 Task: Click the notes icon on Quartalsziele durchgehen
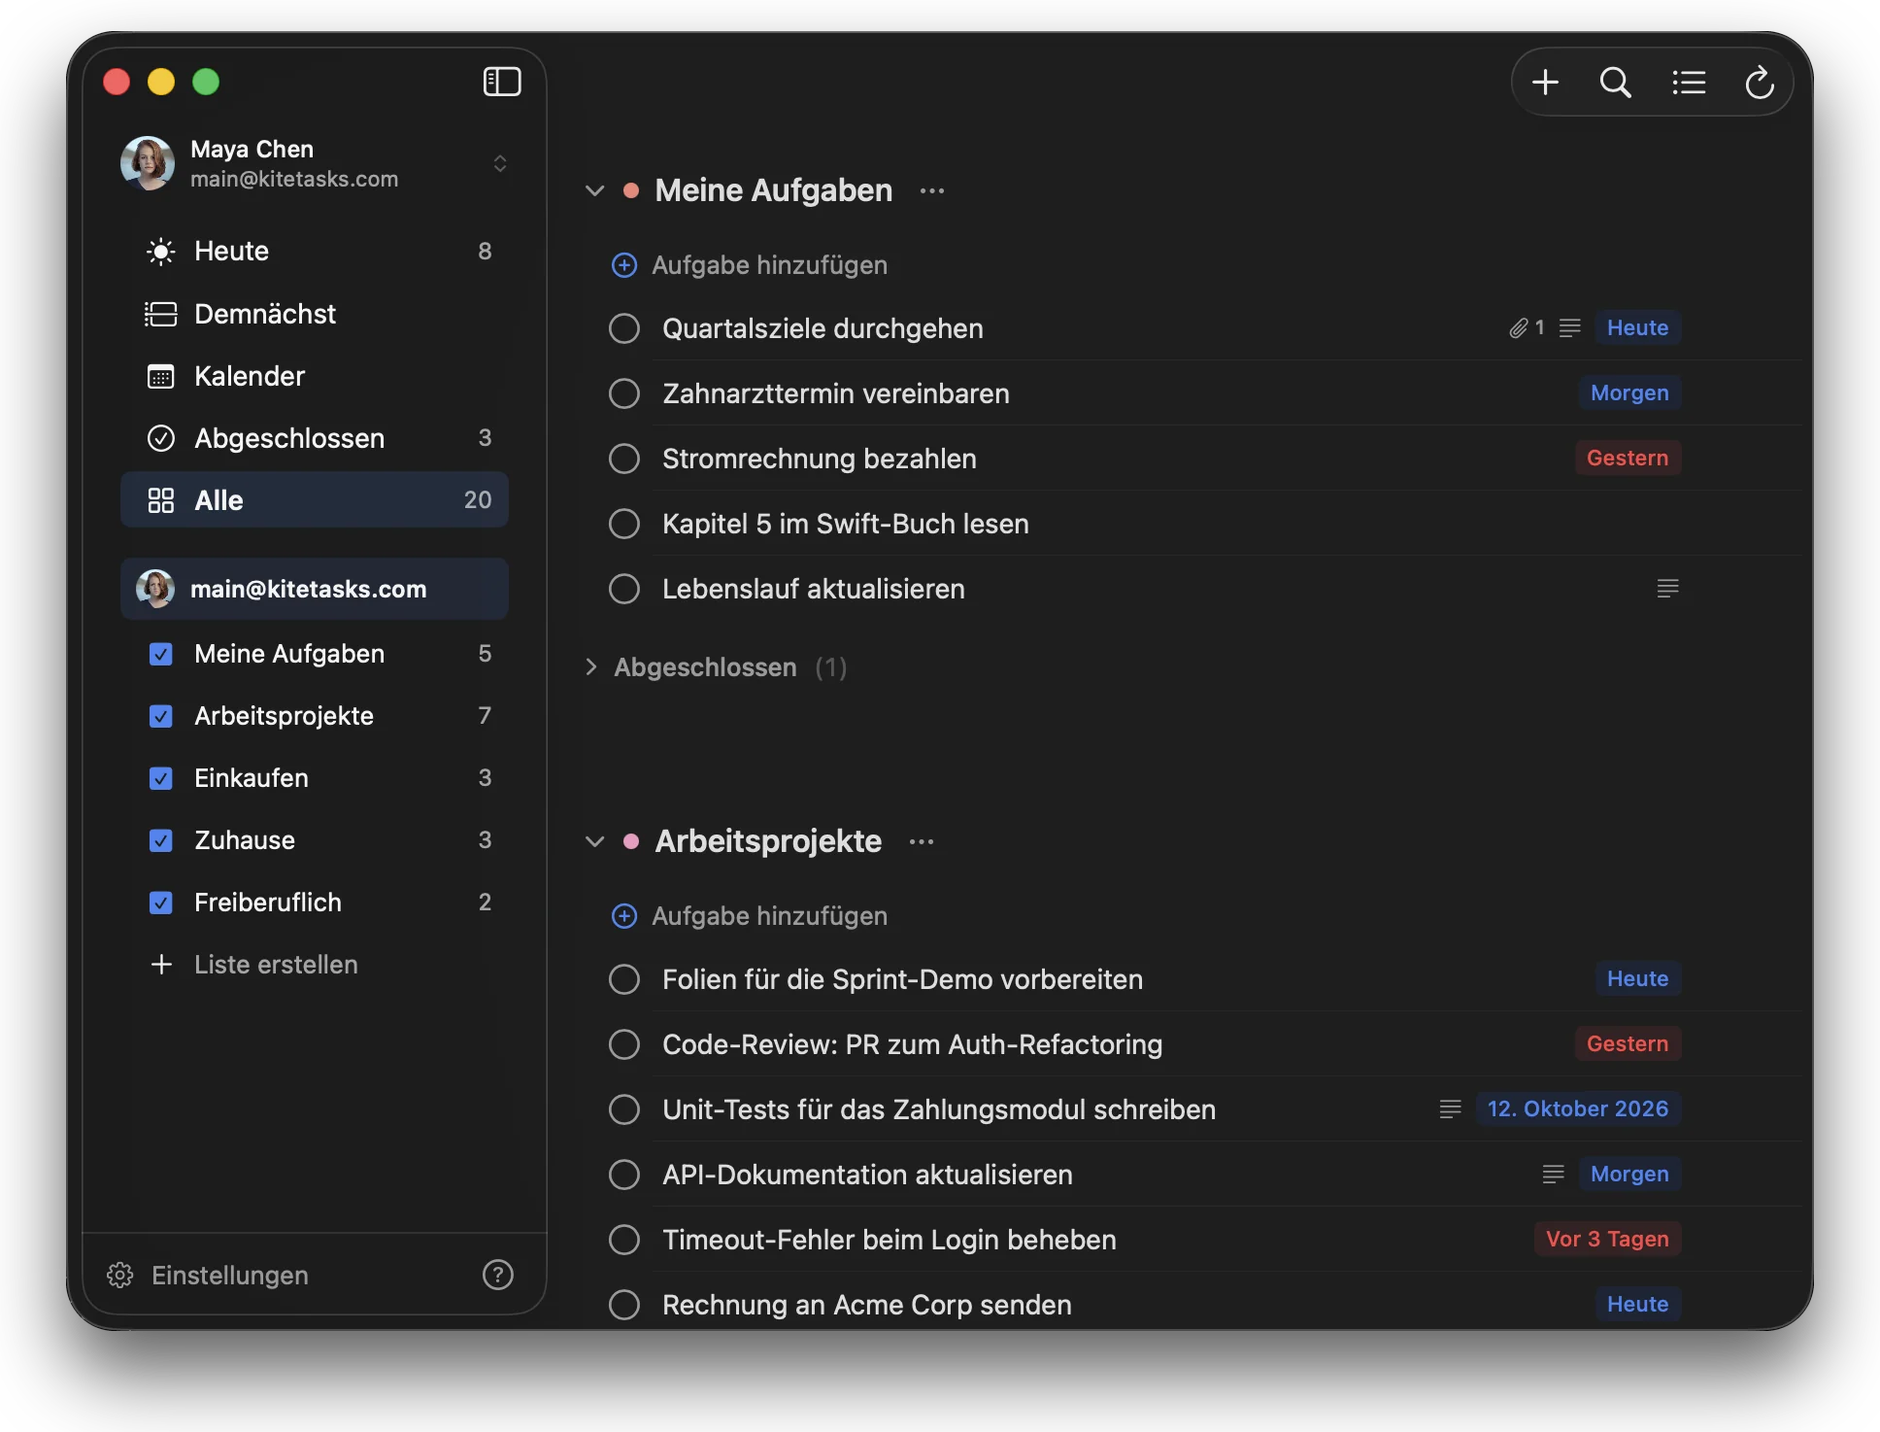click(x=1569, y=328)
